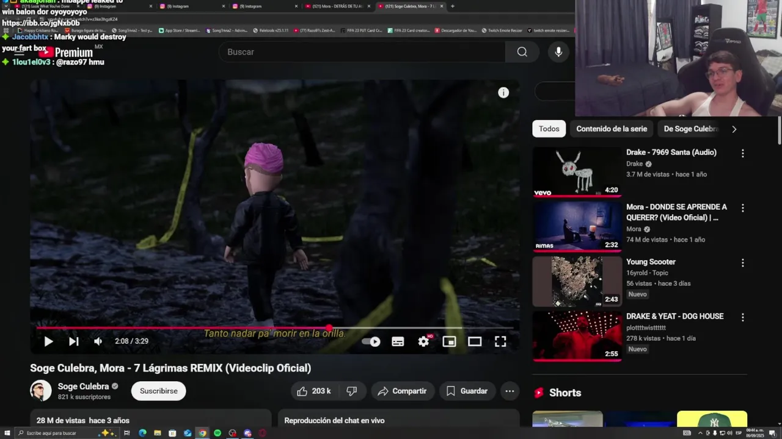Open File Explorer from taskbar
Image resolution: width=782 pixels, height=439 pixels.
(158, 433)
